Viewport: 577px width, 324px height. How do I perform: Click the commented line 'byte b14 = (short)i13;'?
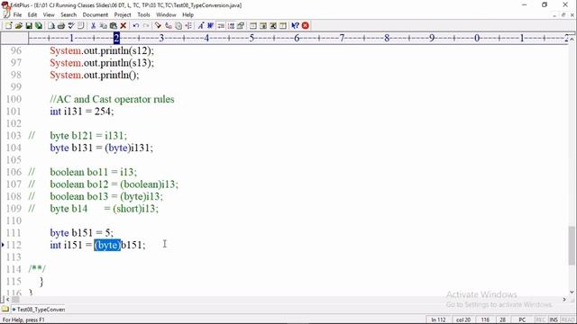pos(105,209)
